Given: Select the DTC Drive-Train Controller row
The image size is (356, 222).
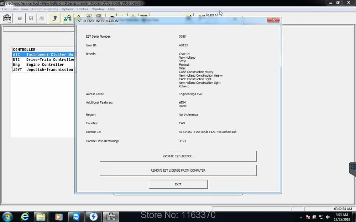Looking at the screenshot, I should [x=43, y=60].
